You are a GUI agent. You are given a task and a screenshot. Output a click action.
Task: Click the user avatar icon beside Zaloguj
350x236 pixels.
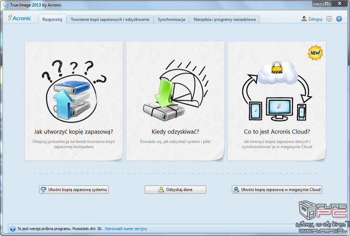[x=304, y=19]
